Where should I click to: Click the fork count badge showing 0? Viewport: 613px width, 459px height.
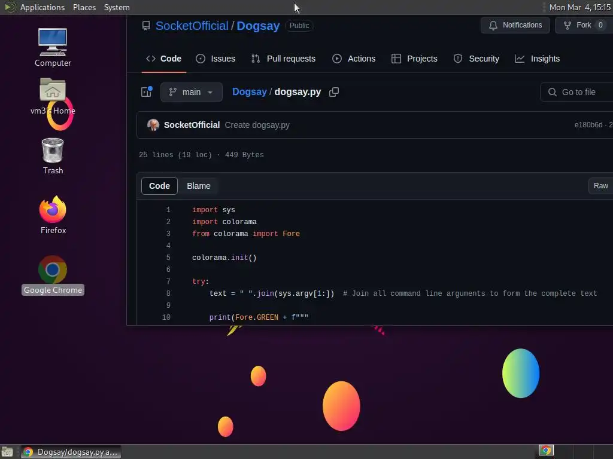(600, 25)
